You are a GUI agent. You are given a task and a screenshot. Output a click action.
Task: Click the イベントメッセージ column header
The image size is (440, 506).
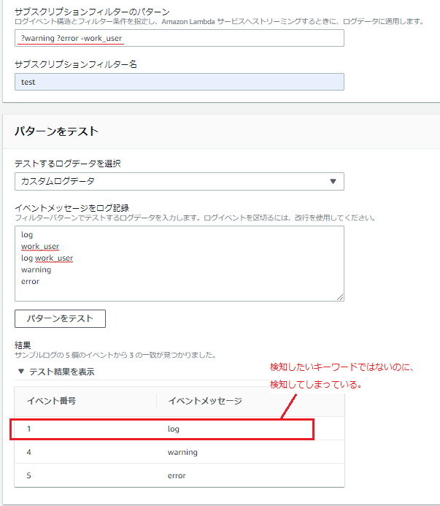[205, 401]
